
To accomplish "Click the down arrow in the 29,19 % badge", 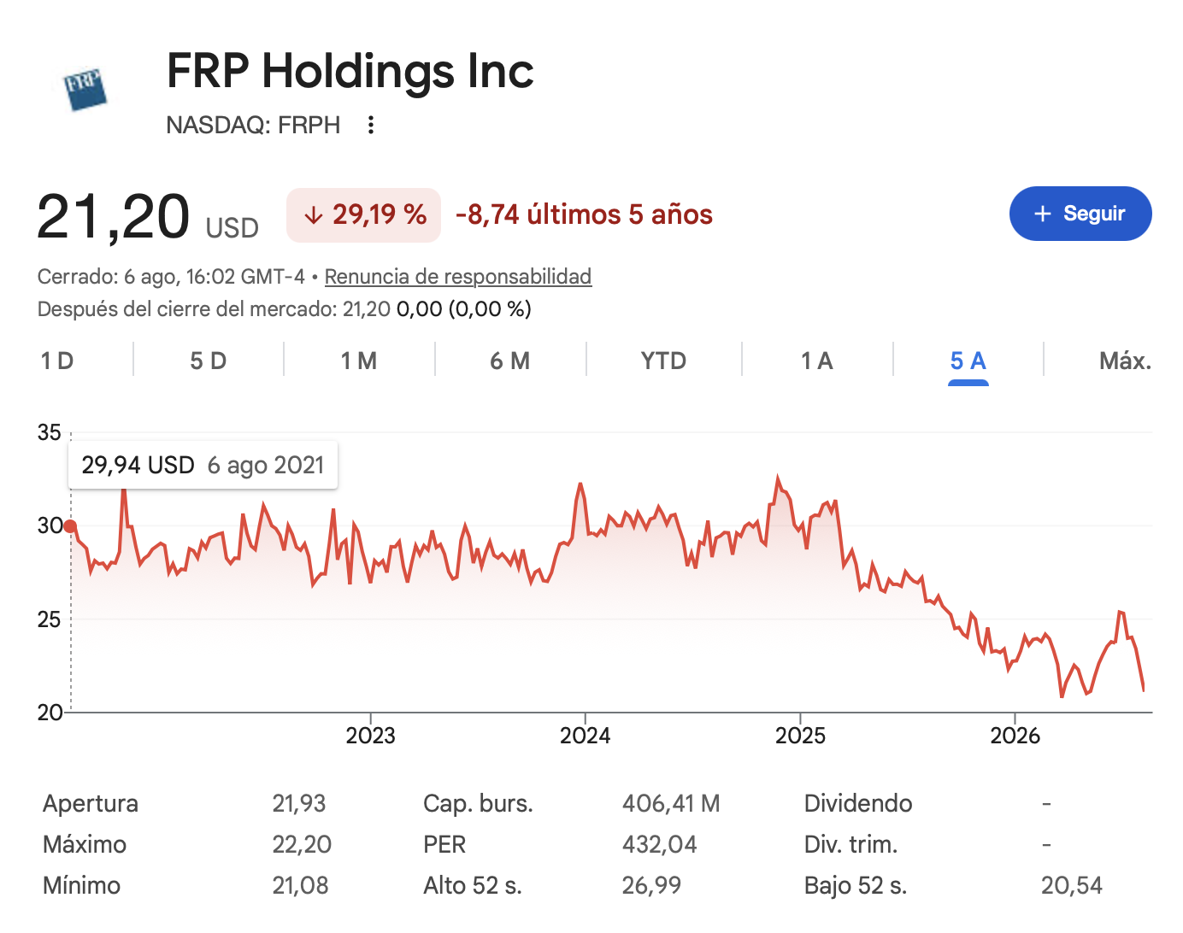I will [x=314, y=215].
